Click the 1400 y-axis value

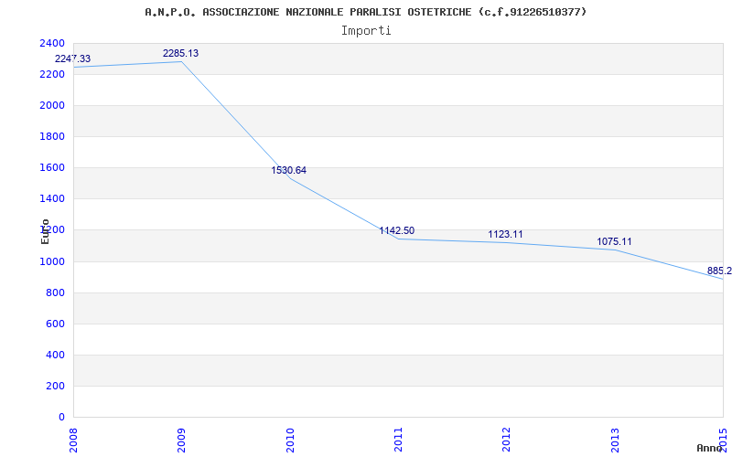click(x=52, y=198)
